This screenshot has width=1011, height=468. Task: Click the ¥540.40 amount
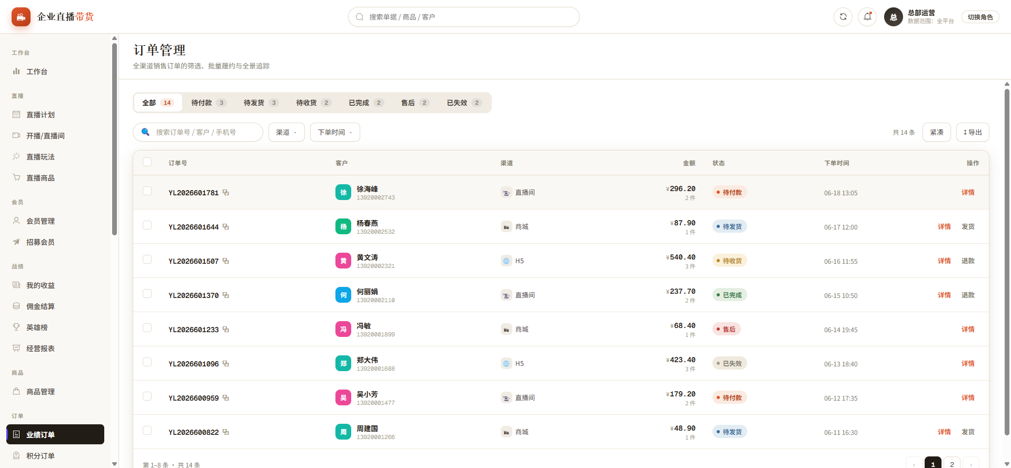[x=681, y=257]
